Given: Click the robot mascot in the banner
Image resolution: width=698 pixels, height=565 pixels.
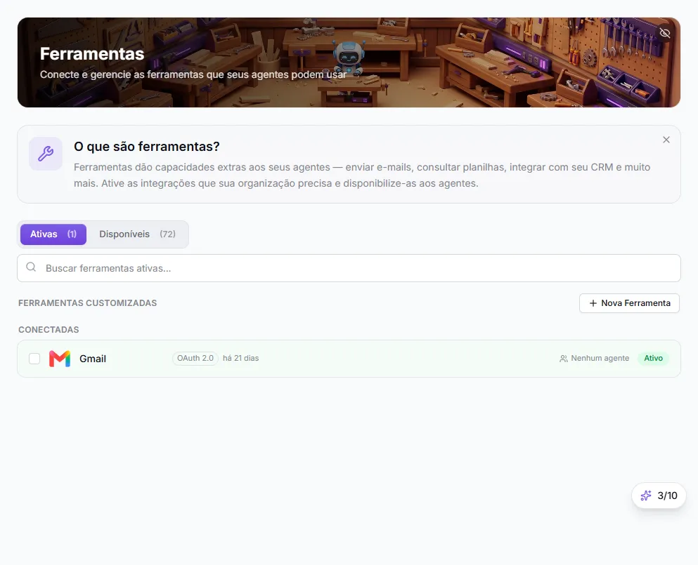Looking at the screenshot, I should [349, 57].
